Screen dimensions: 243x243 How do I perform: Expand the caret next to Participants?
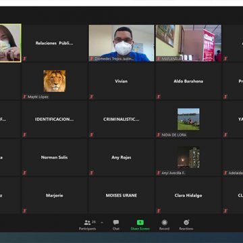(102, 223)
